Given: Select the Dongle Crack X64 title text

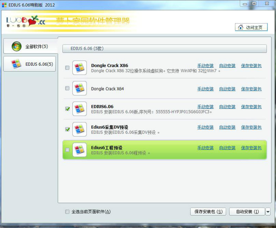Looking at the screenshot, I should tap(107, 89).
